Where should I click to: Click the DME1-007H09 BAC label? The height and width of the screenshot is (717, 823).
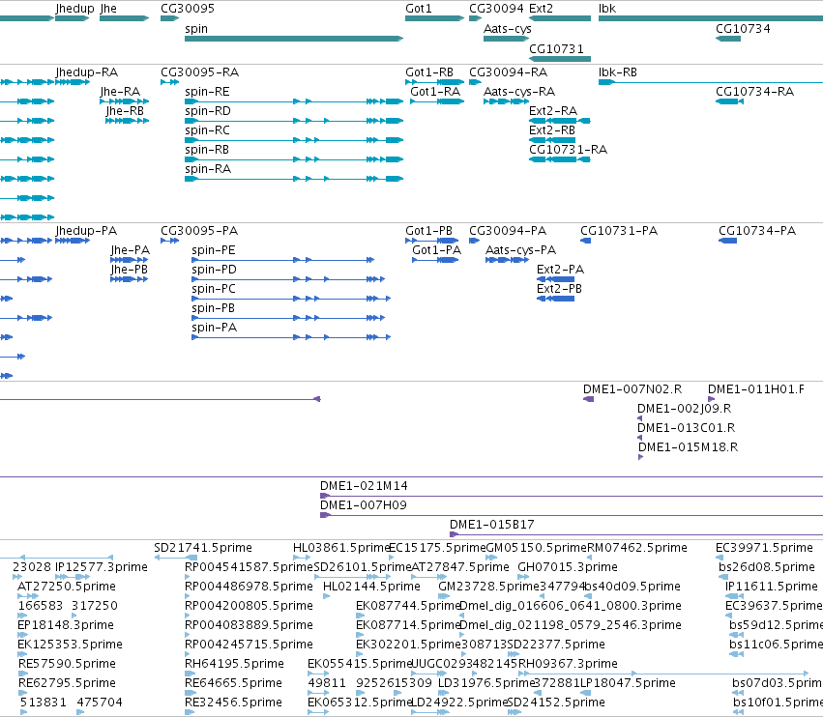[x=364, y=505]
